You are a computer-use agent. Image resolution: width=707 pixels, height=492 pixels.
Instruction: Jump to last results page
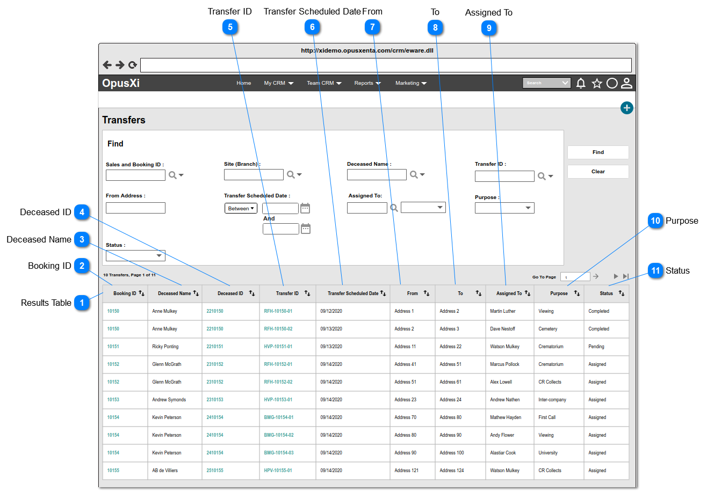tap(626, 276)
